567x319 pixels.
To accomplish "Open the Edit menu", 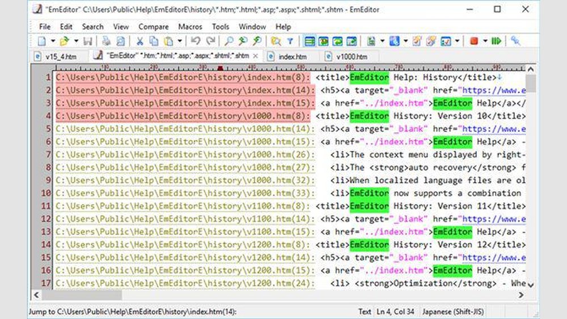I will (66, 27).
